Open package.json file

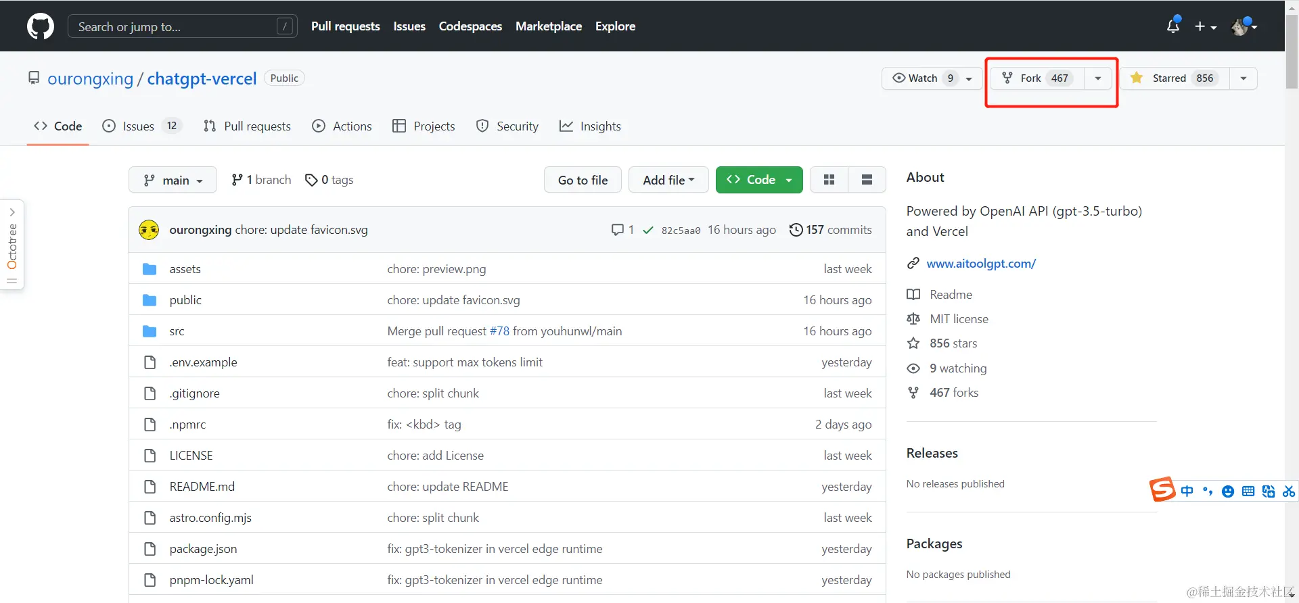tap(203, 549)
